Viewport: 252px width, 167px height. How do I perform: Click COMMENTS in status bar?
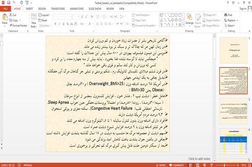tap(176, 165)
